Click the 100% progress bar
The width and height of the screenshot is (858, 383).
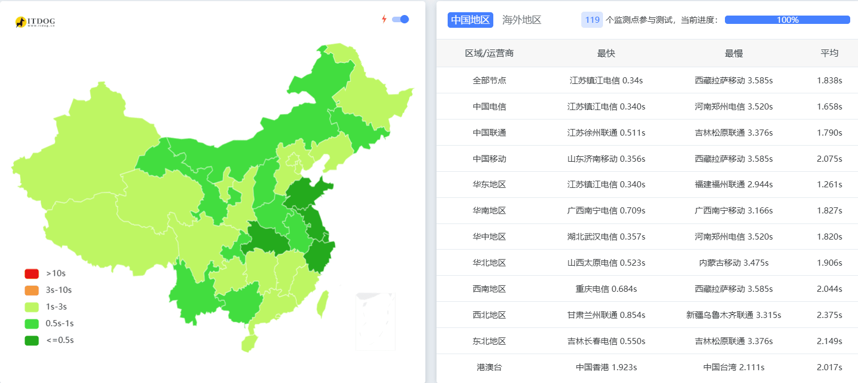(787, 20)
